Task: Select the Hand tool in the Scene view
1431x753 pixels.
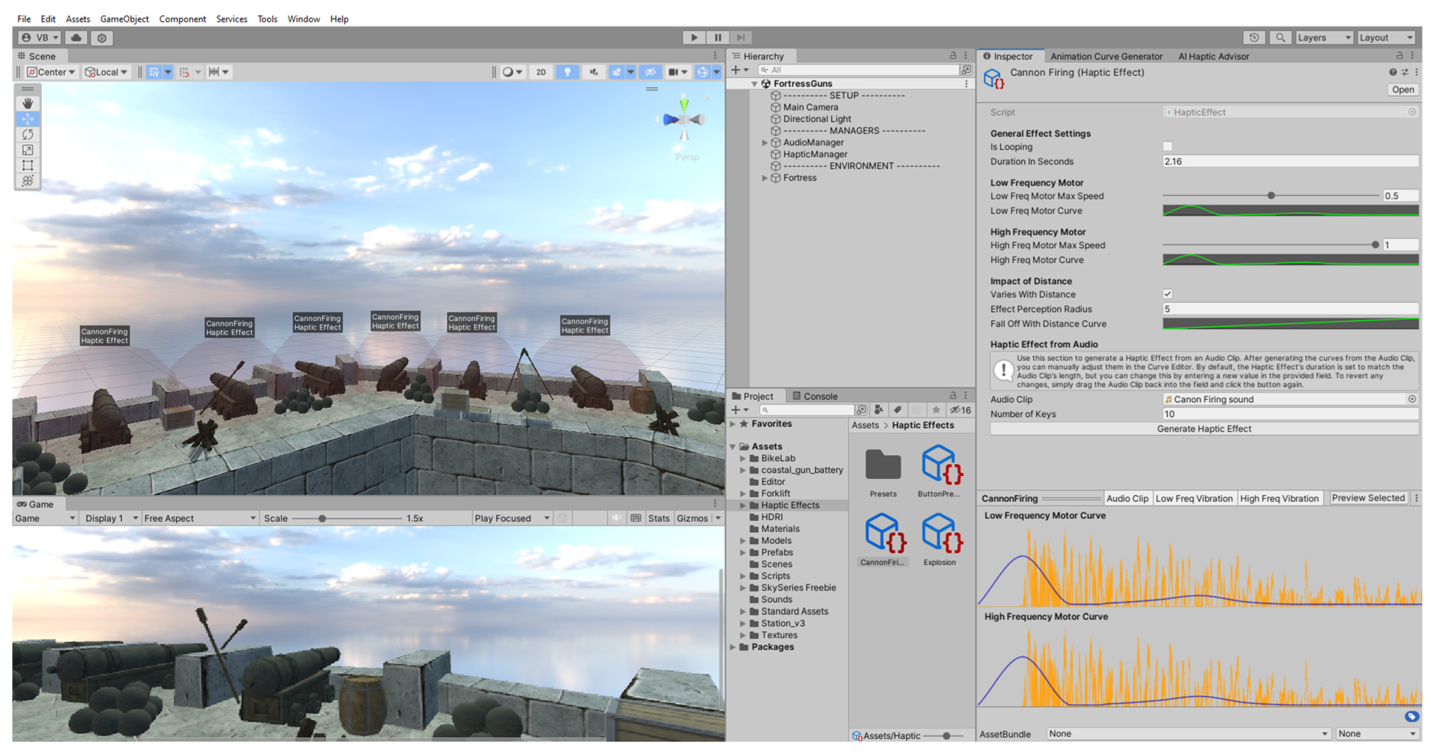Action: (27, 103)
